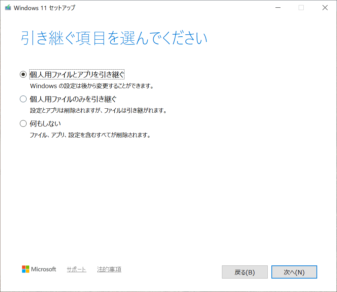Click the heading 引き継ぐ項目を選んでください
The image size is (337, 292).
114,39
